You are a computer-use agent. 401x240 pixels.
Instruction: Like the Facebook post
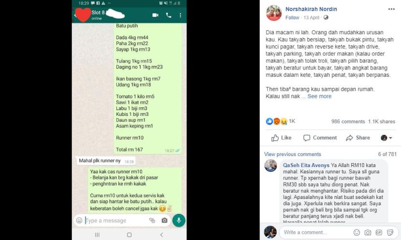(x=281, y=138)
